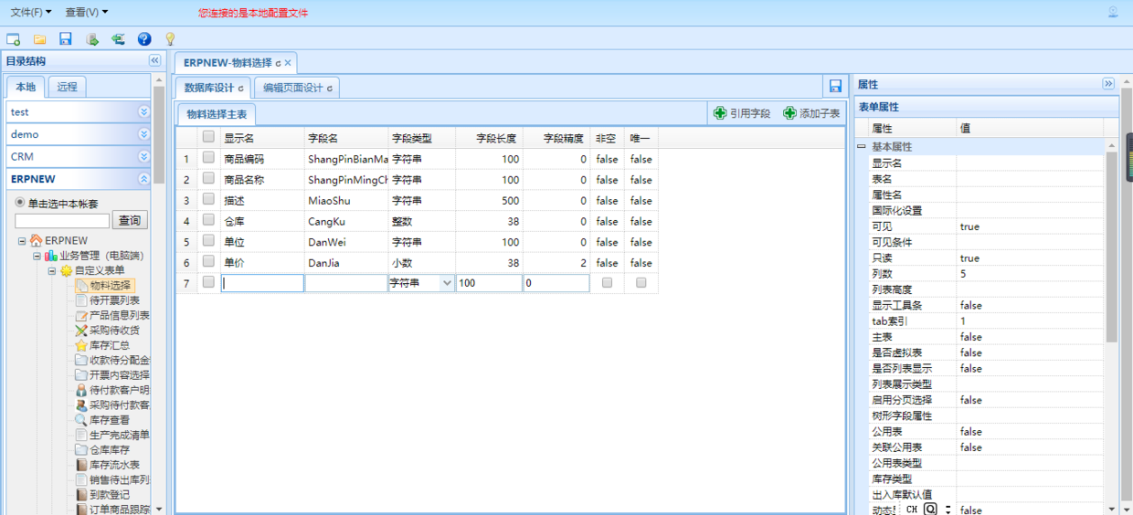The height and width of the screenshot is (515, 1133).
Task: Open 待付款客户 item with person icon
Action: click(112, 390)
